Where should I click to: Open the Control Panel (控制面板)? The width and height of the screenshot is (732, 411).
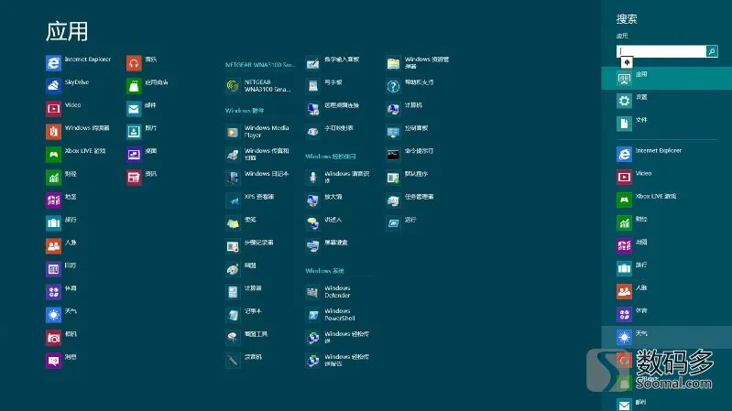point(408,132)
